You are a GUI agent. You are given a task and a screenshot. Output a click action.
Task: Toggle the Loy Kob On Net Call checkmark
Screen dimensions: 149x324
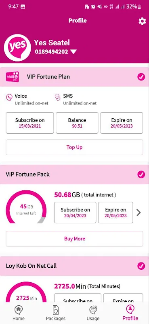141,266
